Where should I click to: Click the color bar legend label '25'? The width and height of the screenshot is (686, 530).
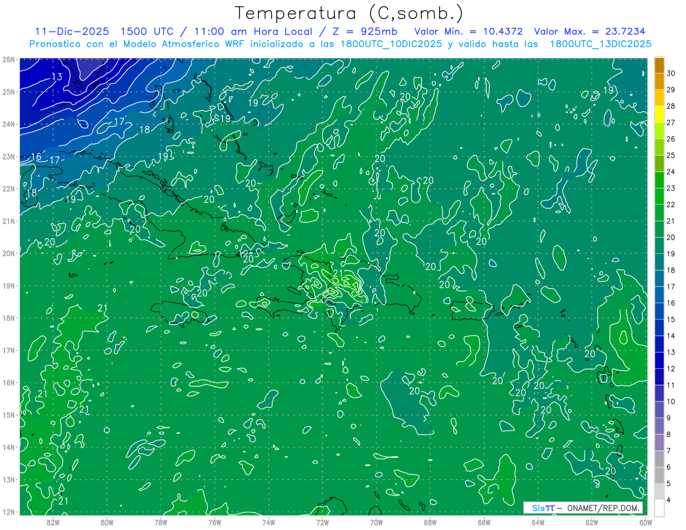tap(671, 156)
